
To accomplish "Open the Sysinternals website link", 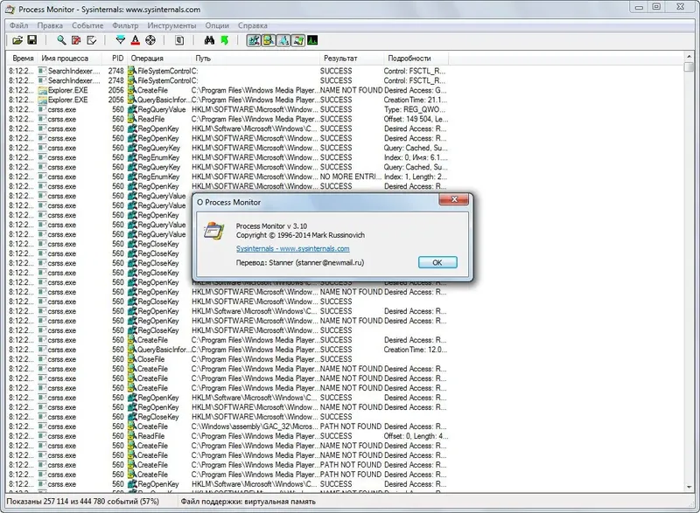I will point(293,249).
